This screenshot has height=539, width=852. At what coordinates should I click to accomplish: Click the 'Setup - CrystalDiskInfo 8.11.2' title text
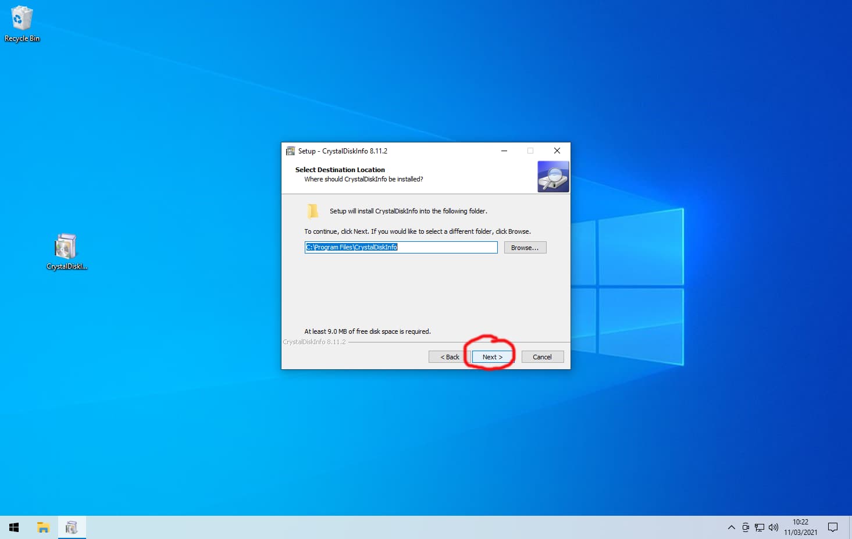[x=343, y=151]
